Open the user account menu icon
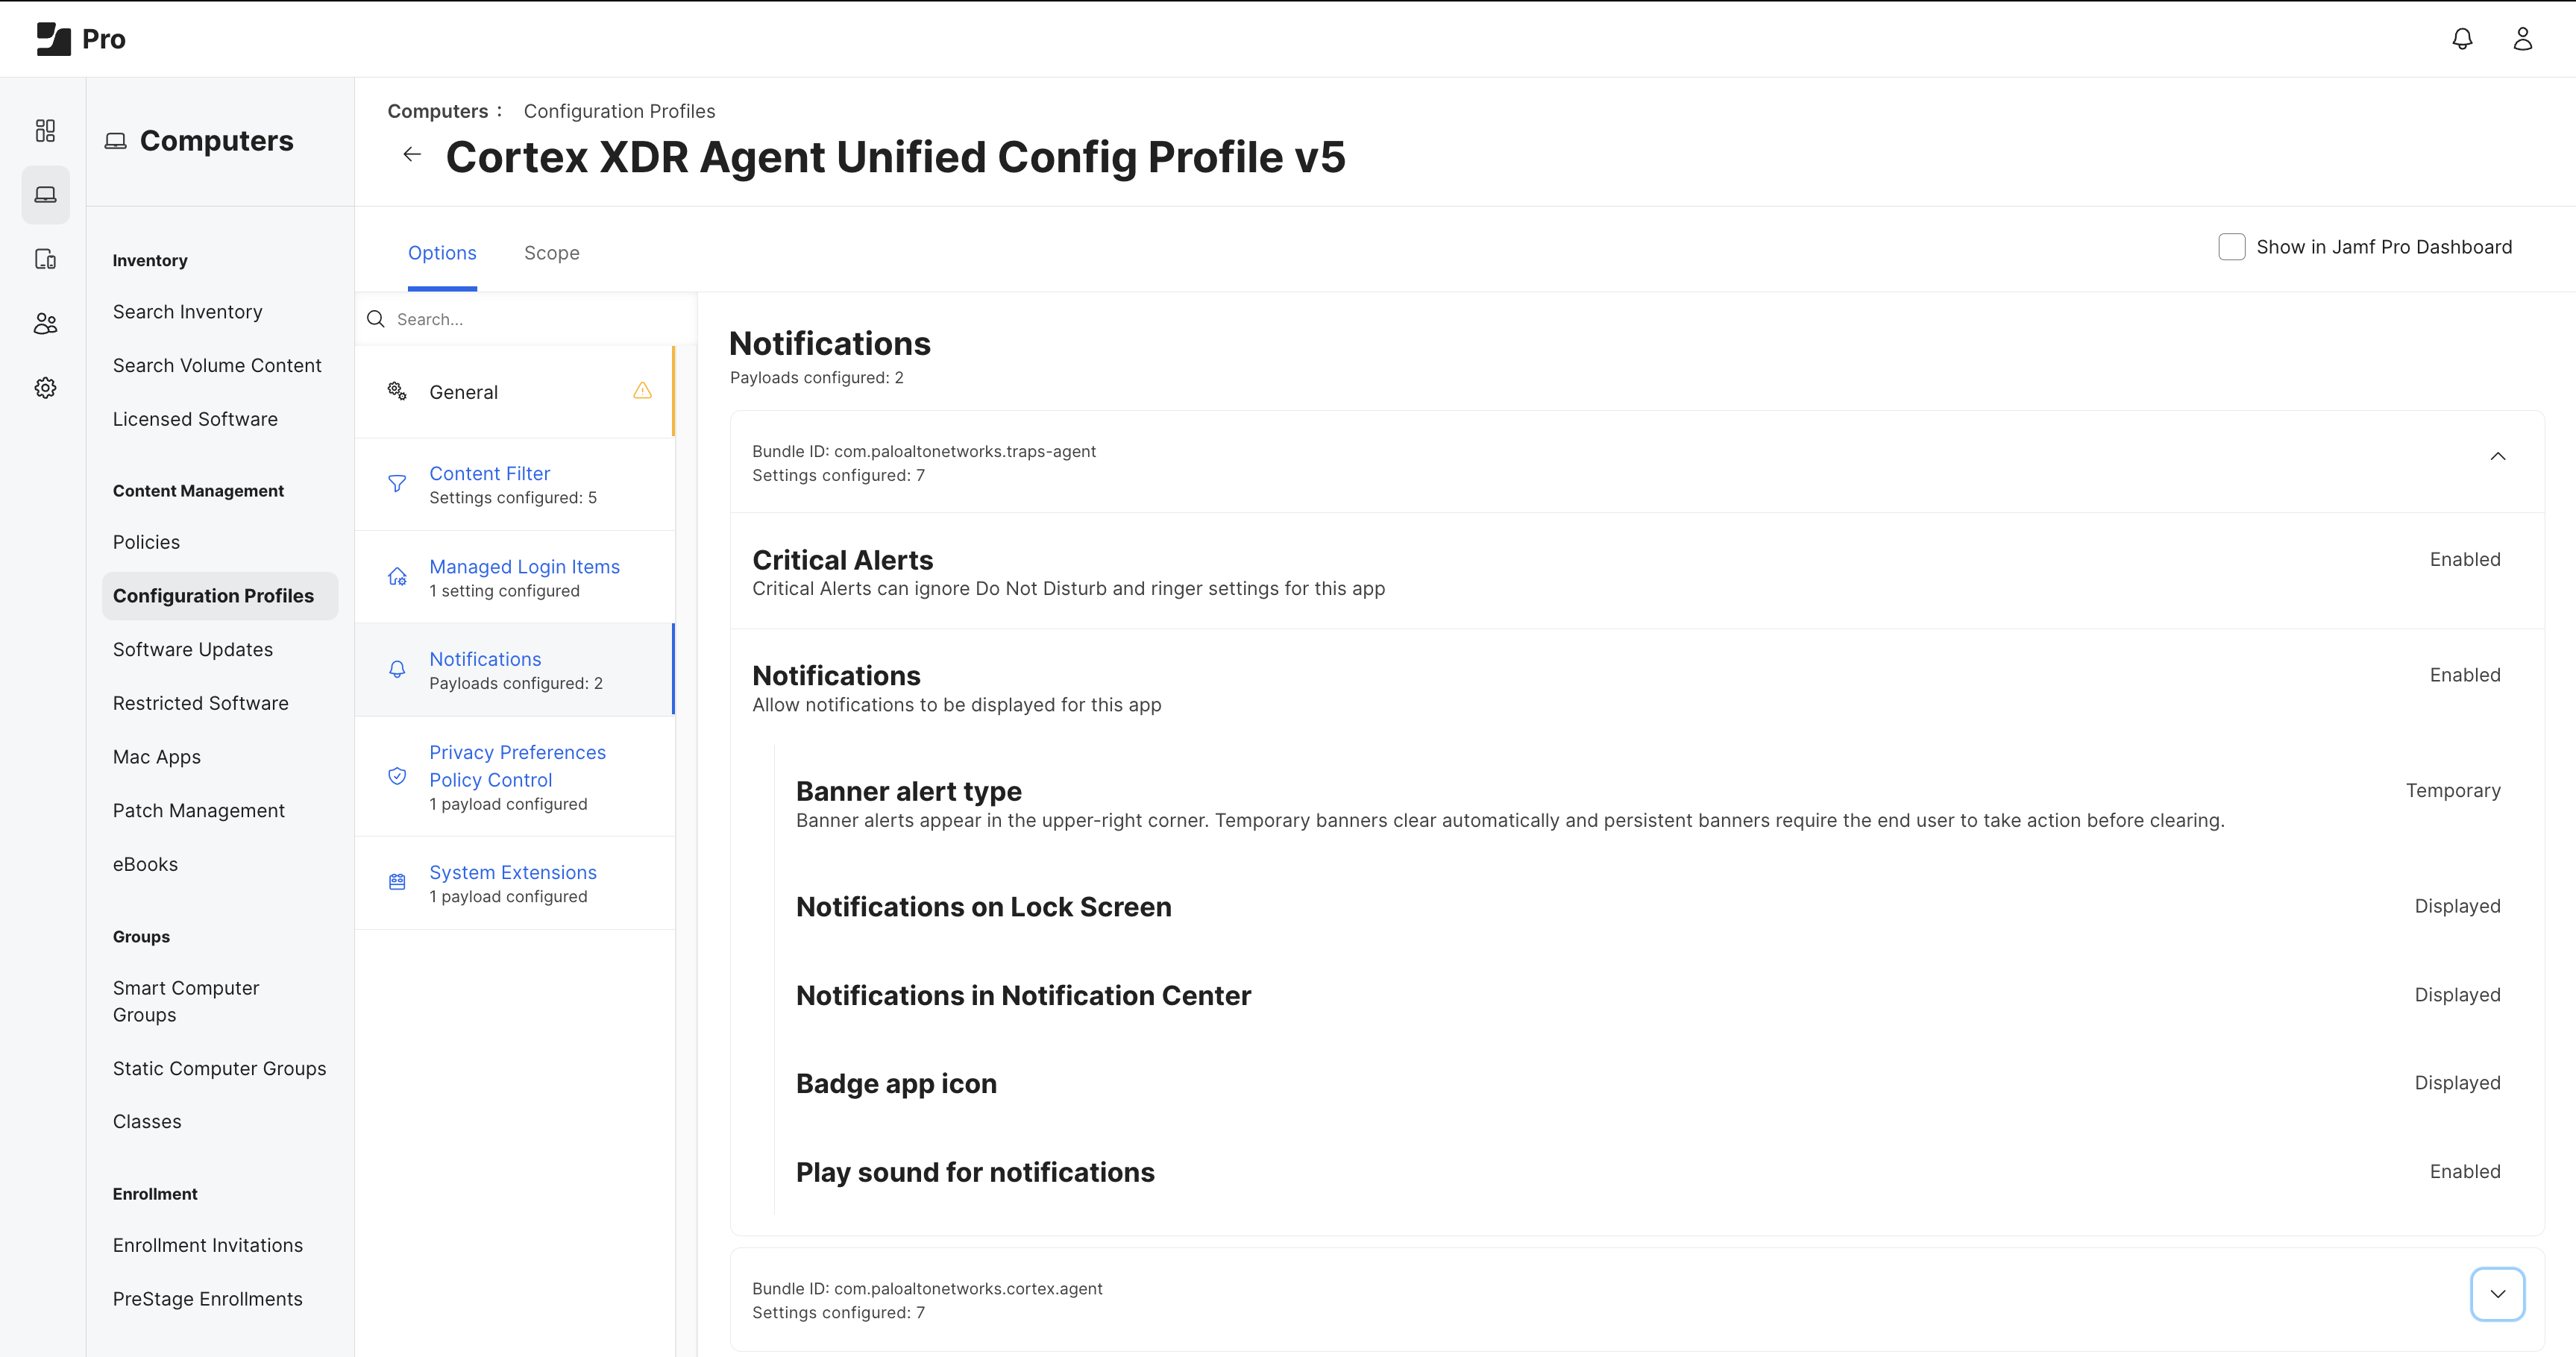 (2523, 39)
